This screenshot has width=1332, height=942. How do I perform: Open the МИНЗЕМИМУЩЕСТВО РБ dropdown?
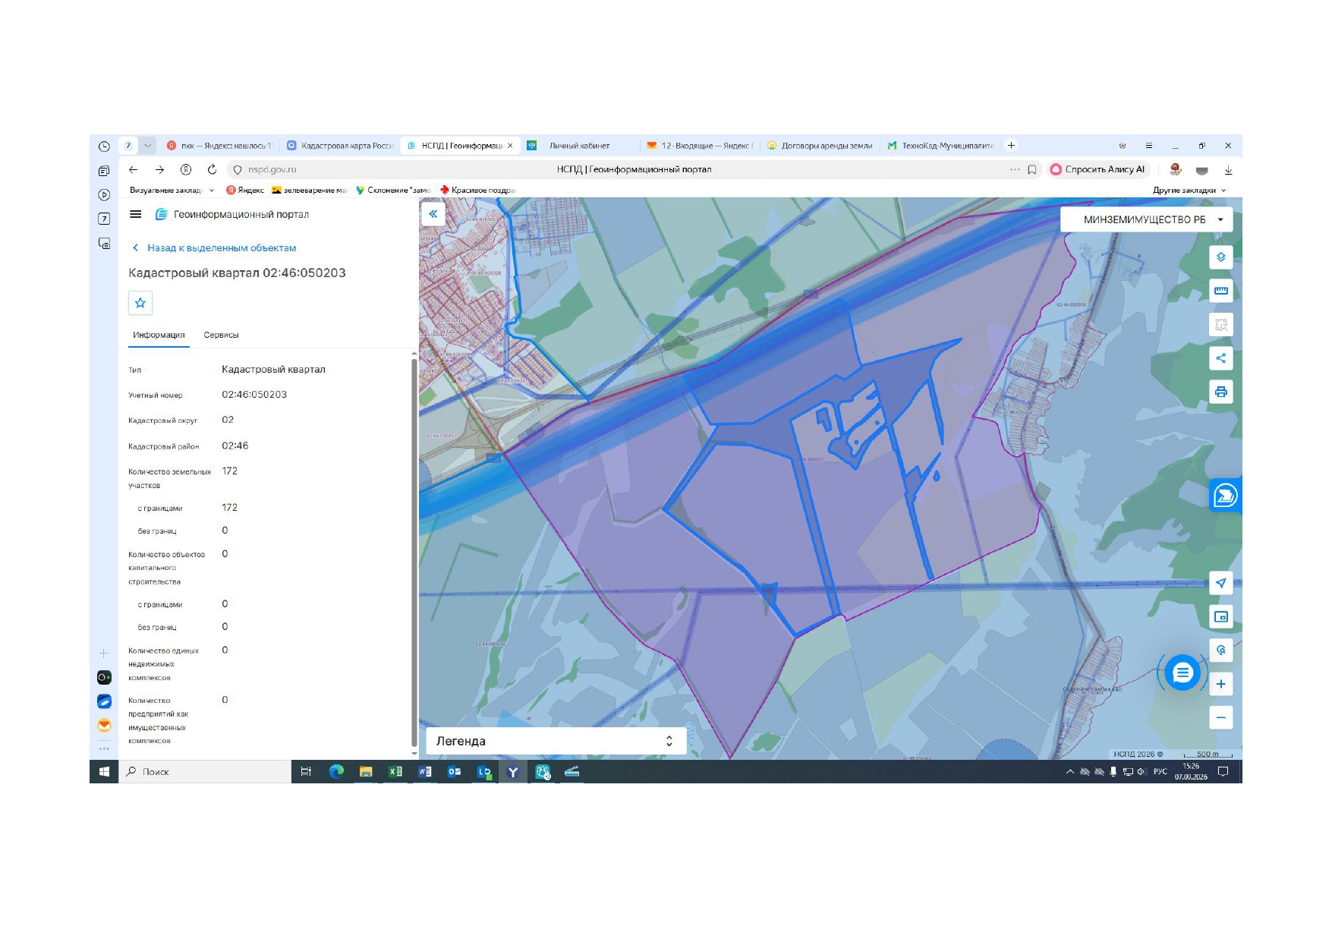(x=1146, y=219)
